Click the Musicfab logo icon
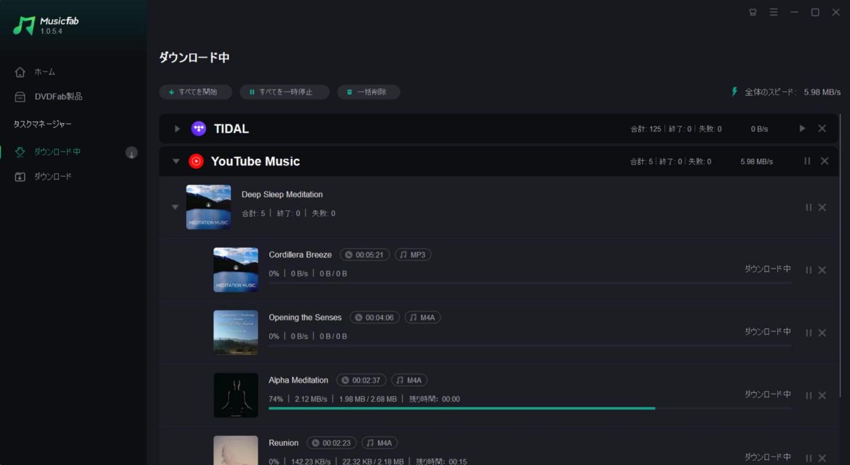This screenshot has width=850, height=465. 24,25
